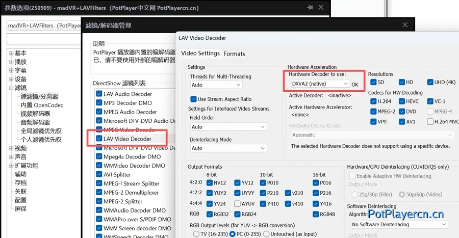Open Threads for Multi-Threading dropdown
459x238 pixels.
coord(216,85)
